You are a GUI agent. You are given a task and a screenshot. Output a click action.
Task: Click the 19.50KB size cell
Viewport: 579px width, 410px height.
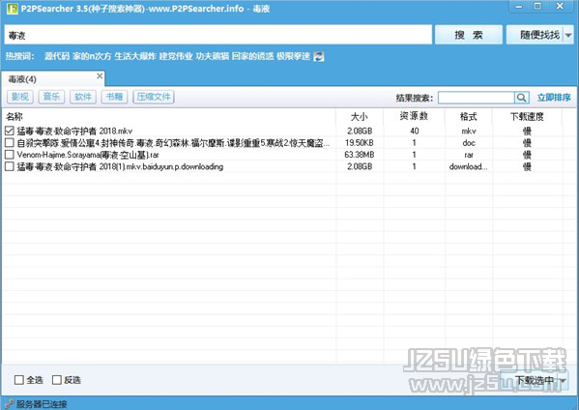360,142
